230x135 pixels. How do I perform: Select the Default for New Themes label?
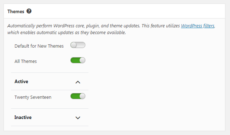[x=39, y=46]
